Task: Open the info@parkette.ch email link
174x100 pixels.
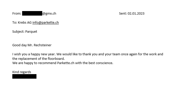Action: click(46, 23)
